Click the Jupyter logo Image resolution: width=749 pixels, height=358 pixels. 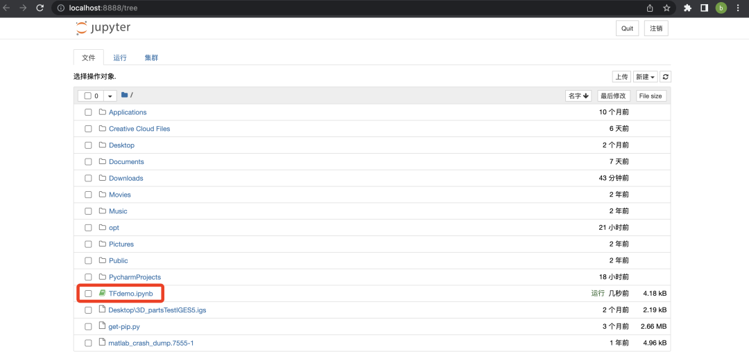(x=103, y=28)
